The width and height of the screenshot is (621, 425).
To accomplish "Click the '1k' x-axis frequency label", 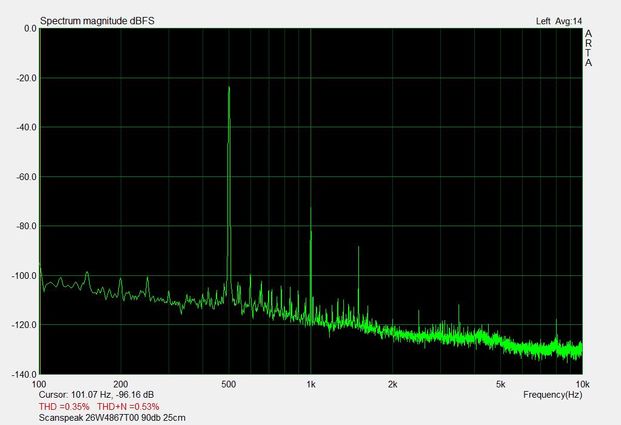I will 310,384.
